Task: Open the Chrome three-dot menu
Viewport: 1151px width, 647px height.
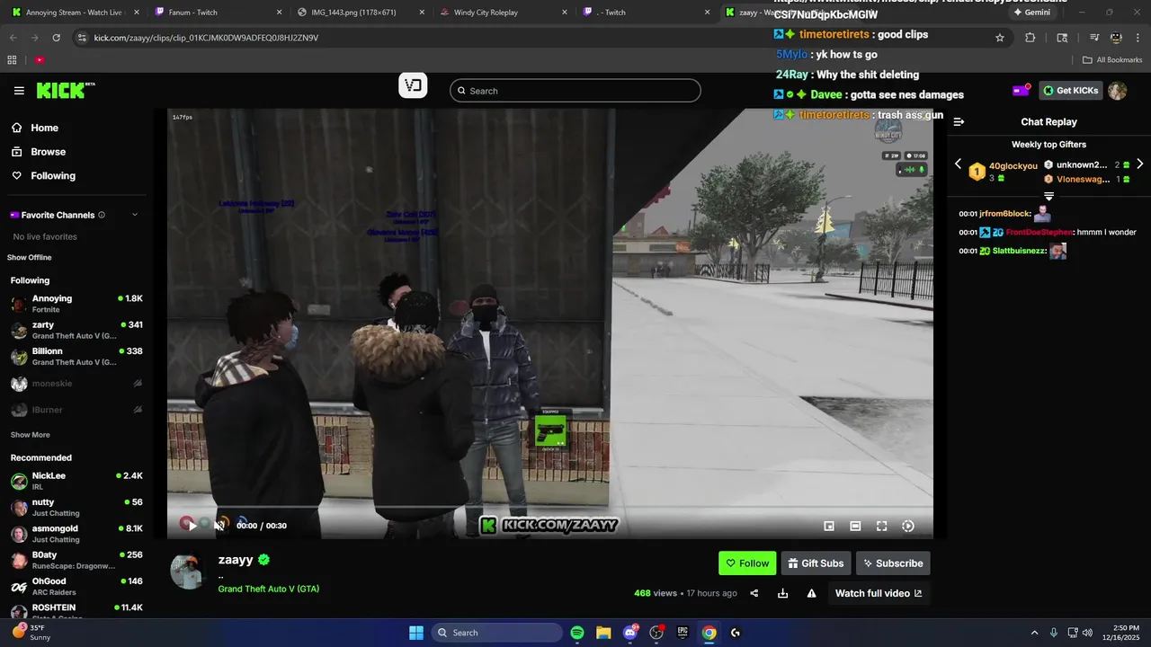Action: (x=1138, y=38)
